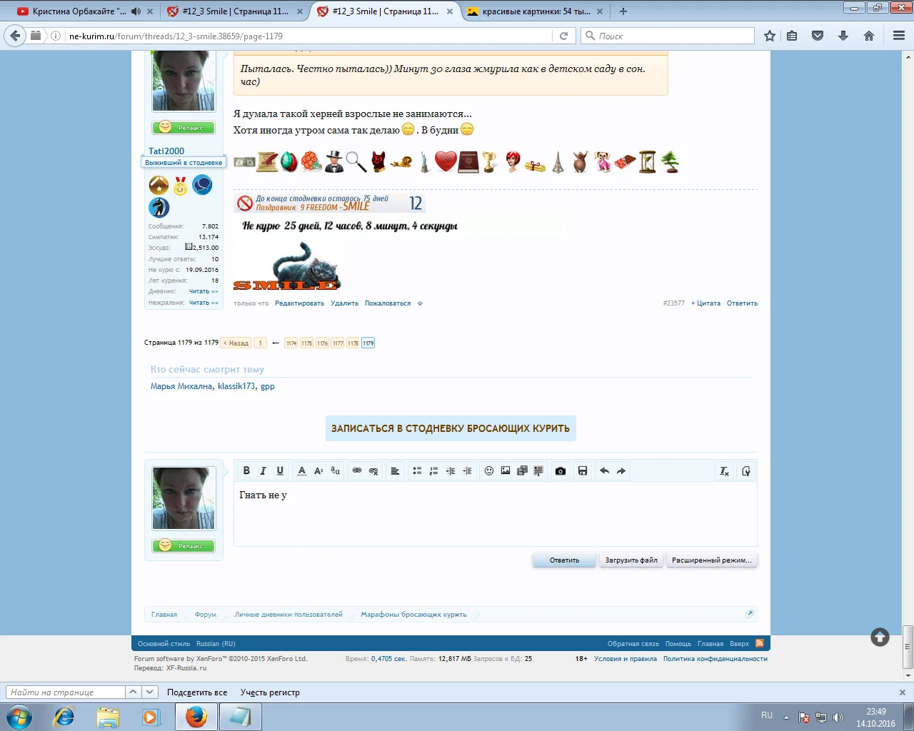Viewport: 914px width, 731px height.
Task: Click into the reply text area
Action: 495,514
